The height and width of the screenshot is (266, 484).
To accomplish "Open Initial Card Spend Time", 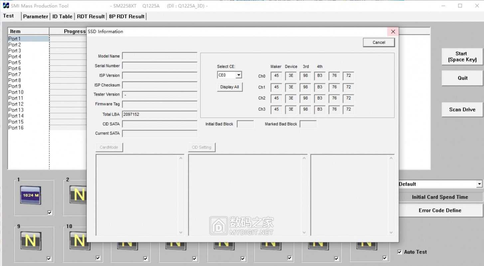I will [440, 197].
